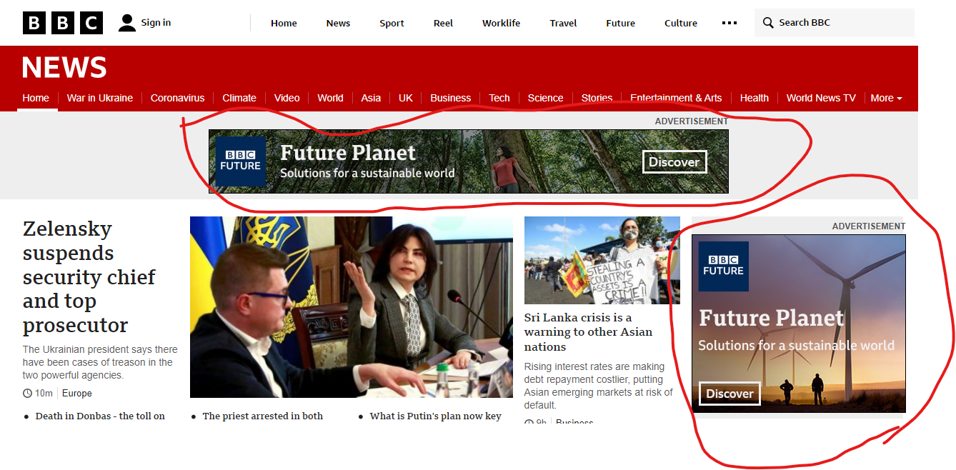Open War in Ukraine section
Screen dimensions: 956x470
coord(100,98)
